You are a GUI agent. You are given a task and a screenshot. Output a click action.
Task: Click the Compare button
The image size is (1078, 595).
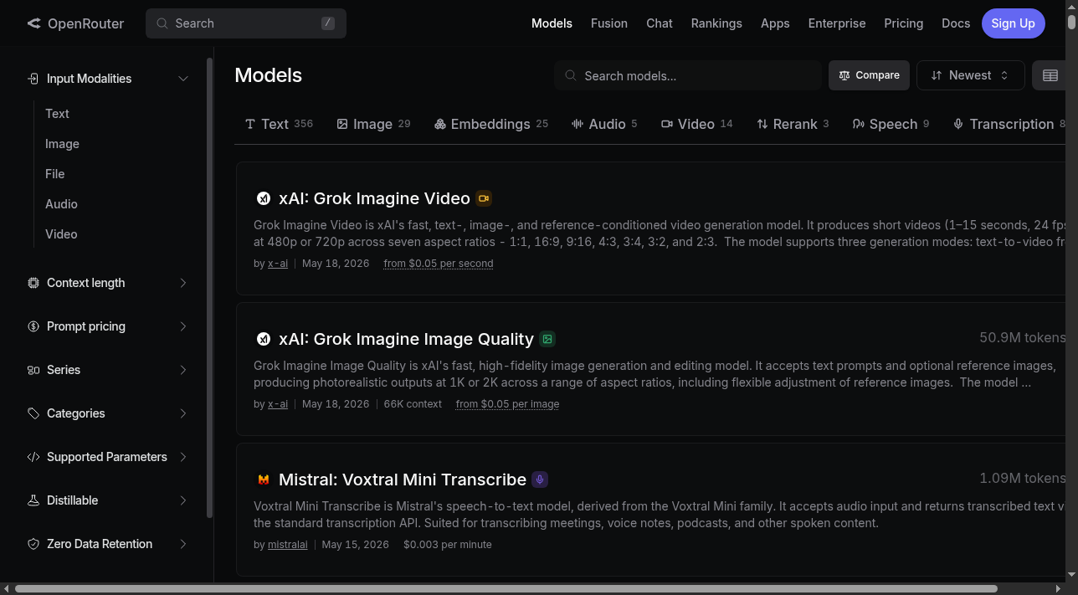(869, 75)
